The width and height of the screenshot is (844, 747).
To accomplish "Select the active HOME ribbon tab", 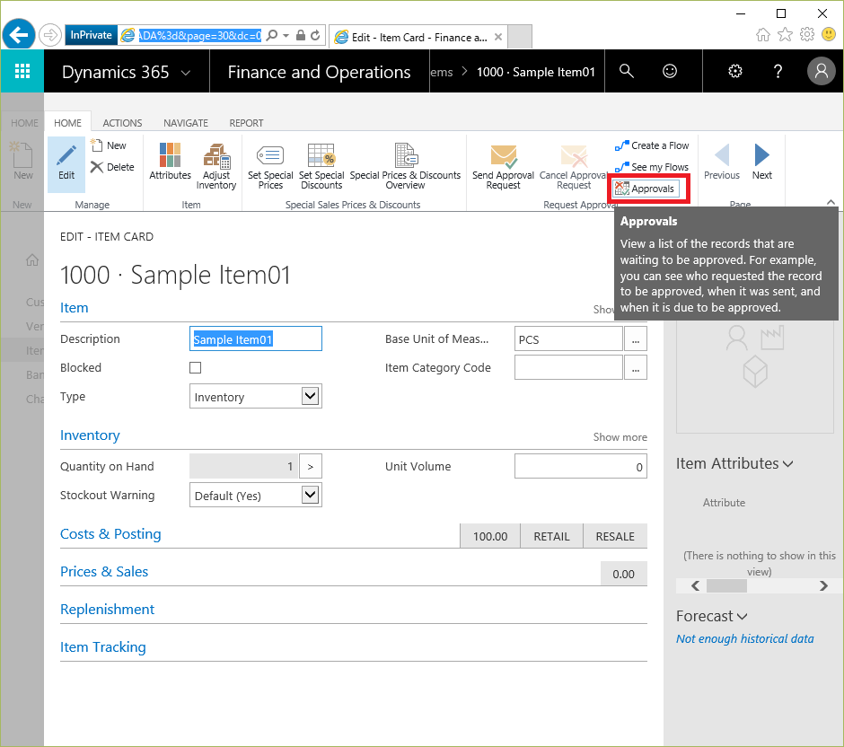I will click(x=68, y=123).
